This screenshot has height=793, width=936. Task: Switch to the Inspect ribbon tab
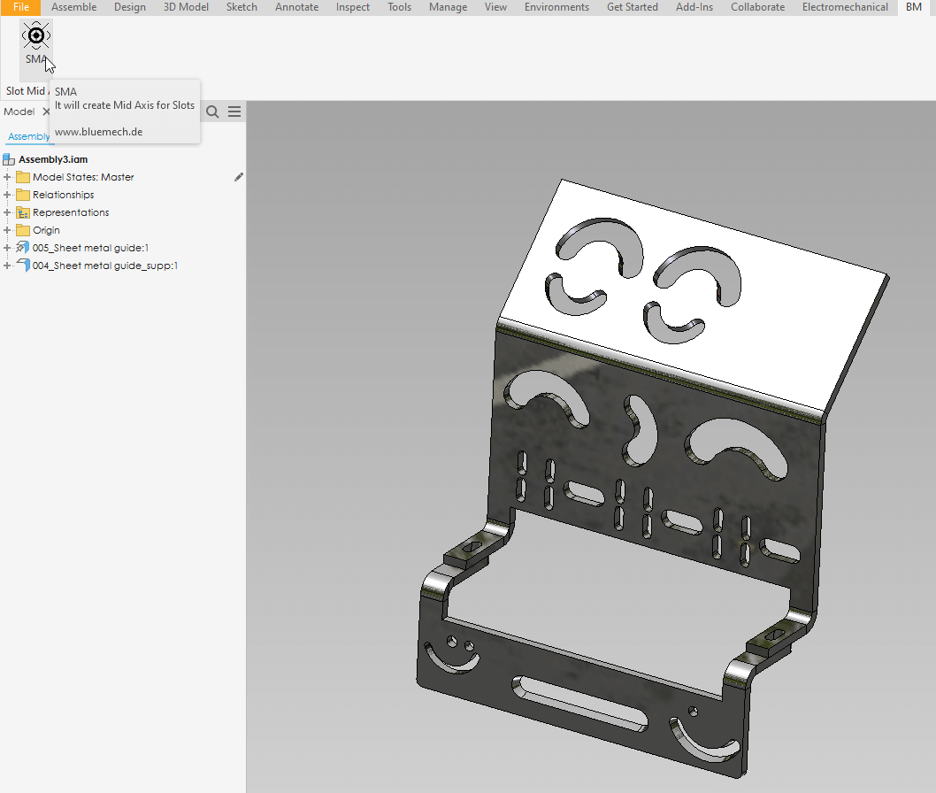click(353, 7)
